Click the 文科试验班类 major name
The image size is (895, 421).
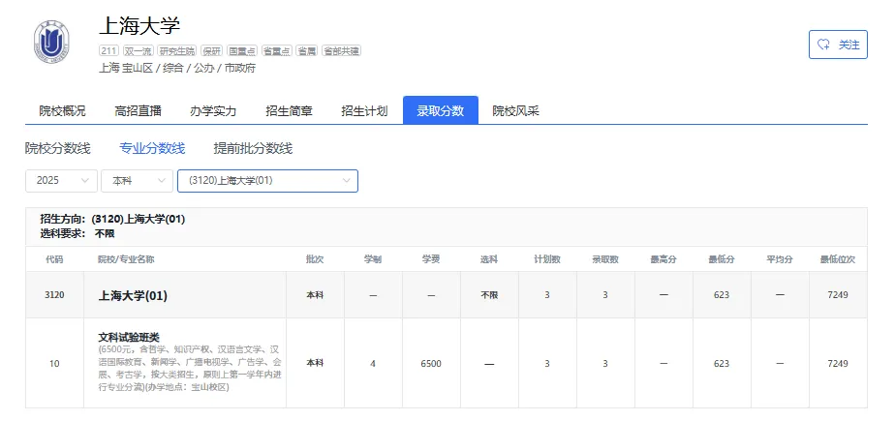click(129, 338)
